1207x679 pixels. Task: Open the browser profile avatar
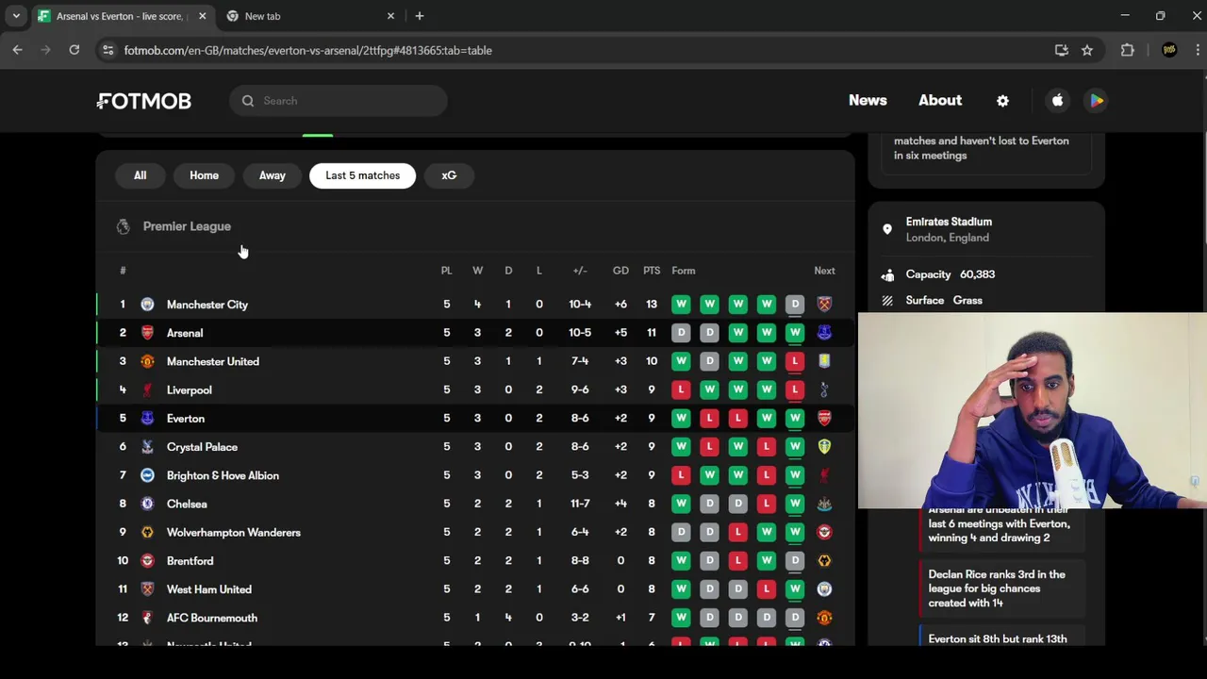coord(1169,50)
